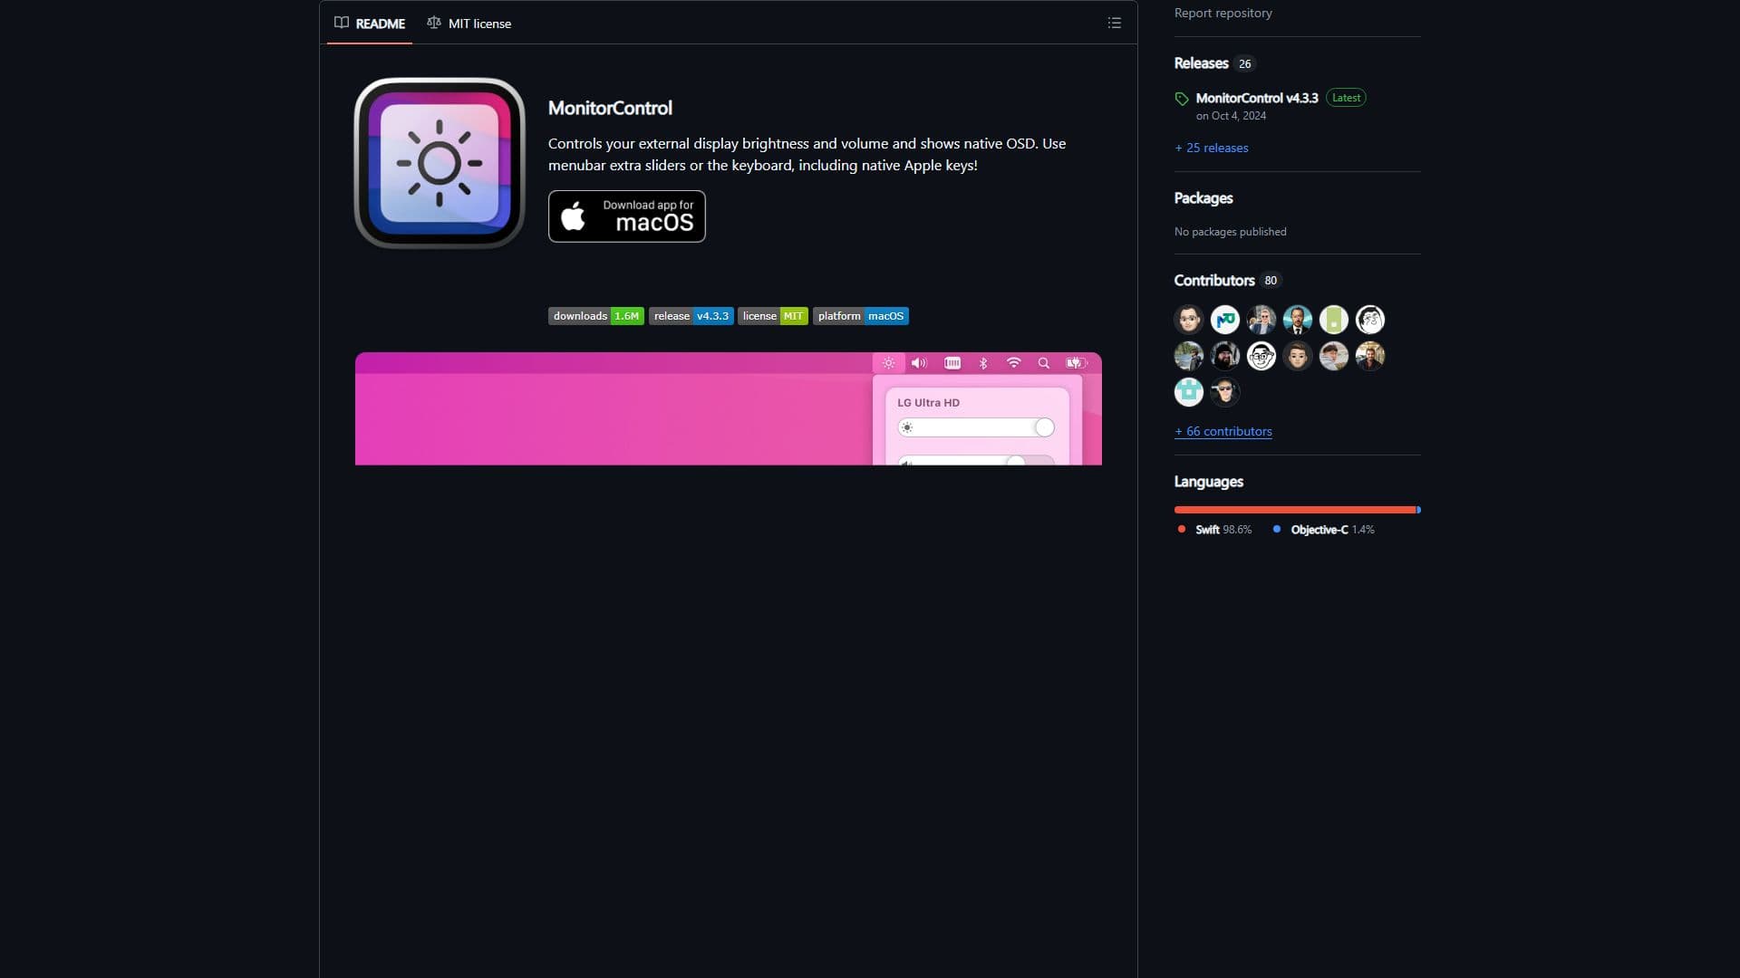Viewport: 1740px width, 978px height.
Task: Click the downloads 1.6M badge
Action: coord(596,316)
